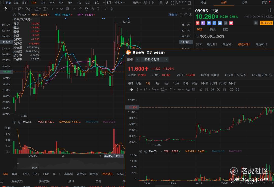This screenshot has height=187, width=274.
Task: Open the MA indicator type dropdown
Action: click(x=29, y=15)
